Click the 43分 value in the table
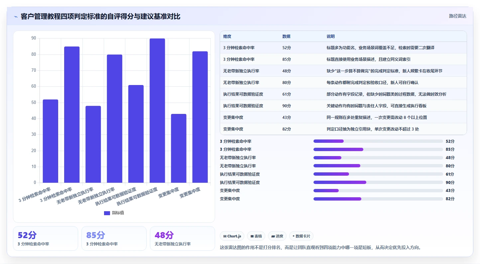 tap(287, 118)
